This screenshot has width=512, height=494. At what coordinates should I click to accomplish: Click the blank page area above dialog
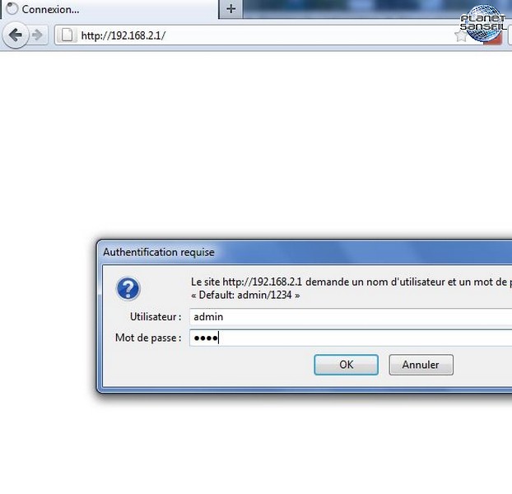pos(256,143)
